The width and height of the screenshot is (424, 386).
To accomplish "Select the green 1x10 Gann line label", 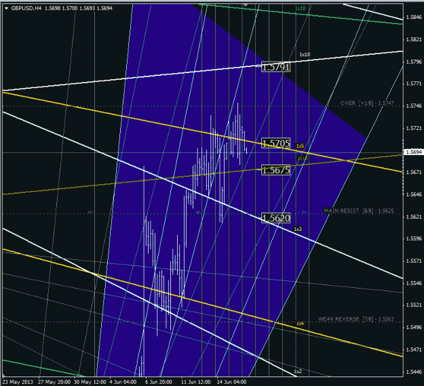I will [x=300, y=8].
